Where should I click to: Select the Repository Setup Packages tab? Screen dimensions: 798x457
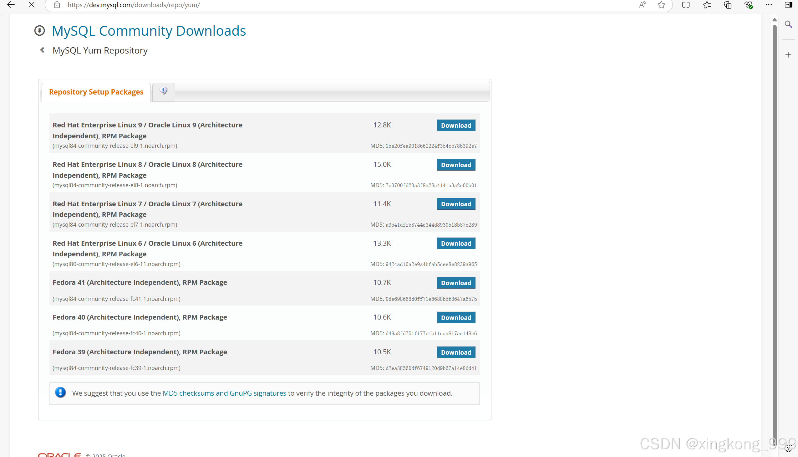coord(96,92)
